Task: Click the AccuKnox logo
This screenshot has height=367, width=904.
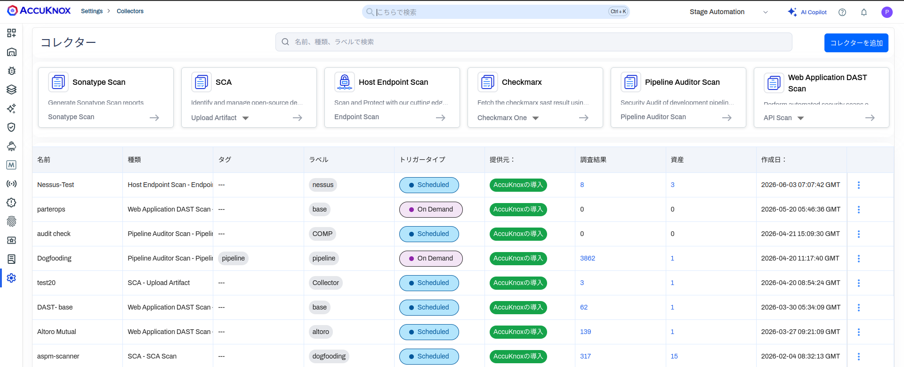Action: coord(39,11)
